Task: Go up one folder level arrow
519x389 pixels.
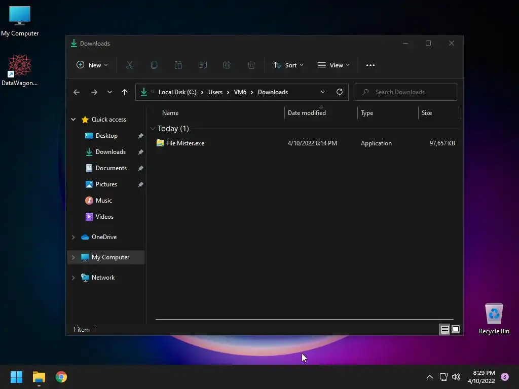Action: 125,92
